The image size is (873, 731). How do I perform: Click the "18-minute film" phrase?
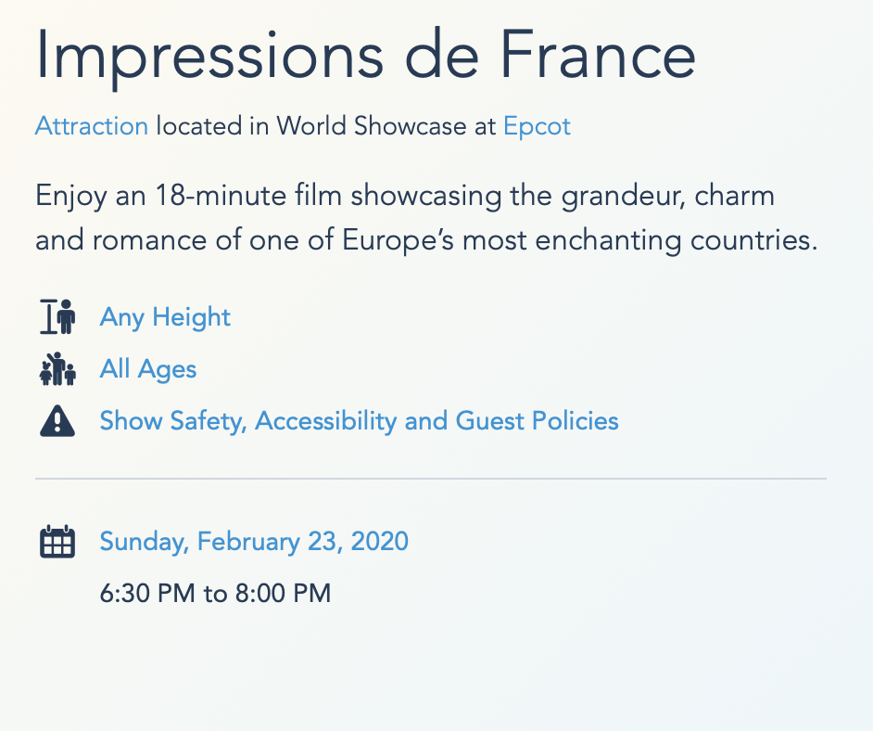pos(265,197)
